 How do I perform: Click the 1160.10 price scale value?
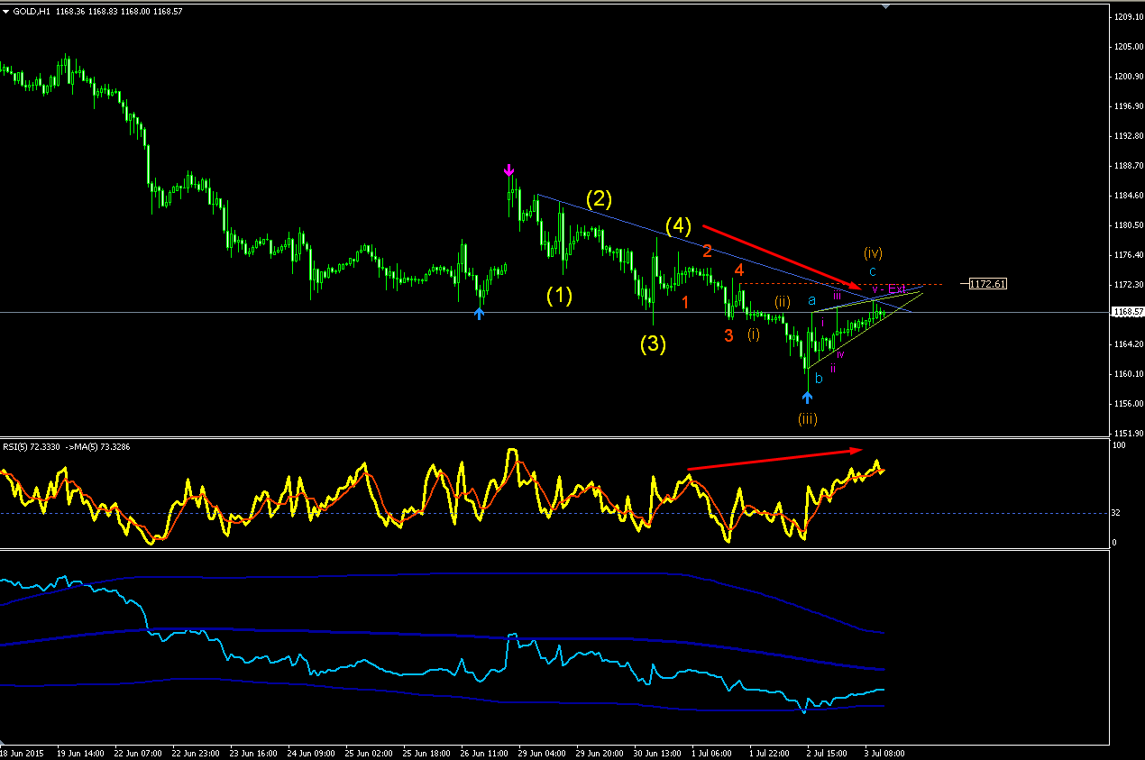pos(1128,374)
